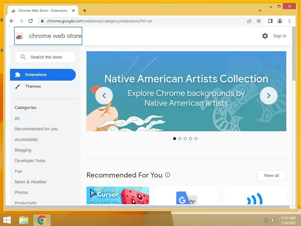Click Sign in
This screenshot has height=226, width=301.
tap(280, 36)
